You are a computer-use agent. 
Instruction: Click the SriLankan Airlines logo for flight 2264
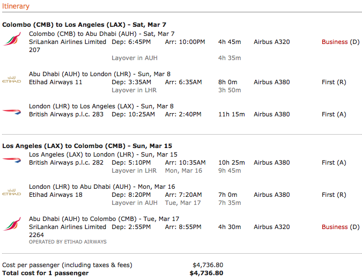[x=11, y=224]
